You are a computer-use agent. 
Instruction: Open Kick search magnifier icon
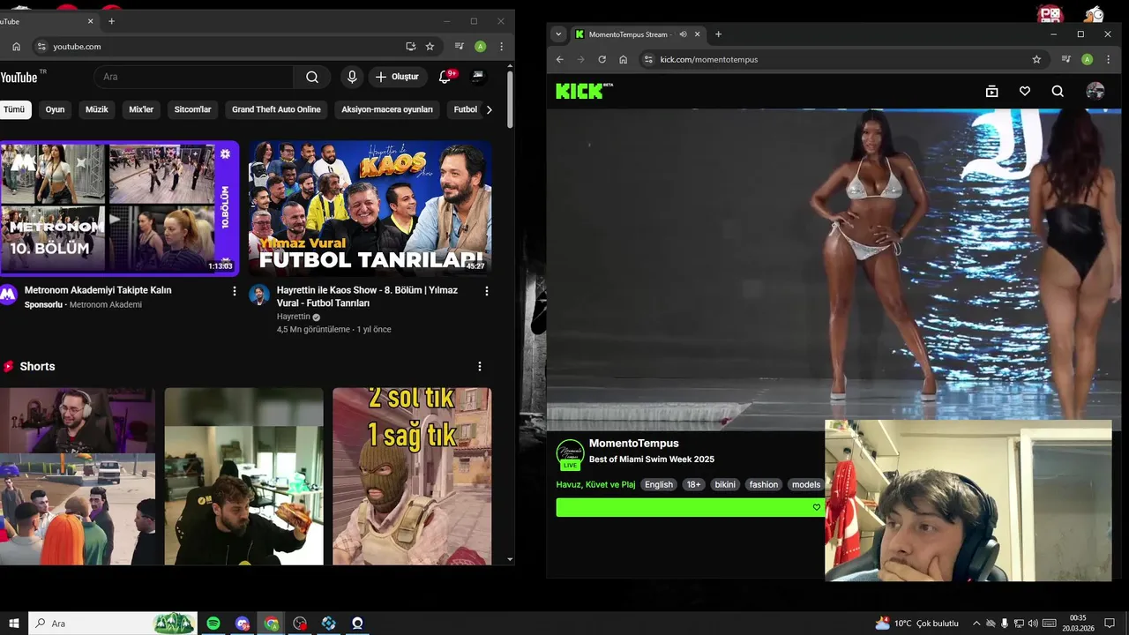[1058, 91]
